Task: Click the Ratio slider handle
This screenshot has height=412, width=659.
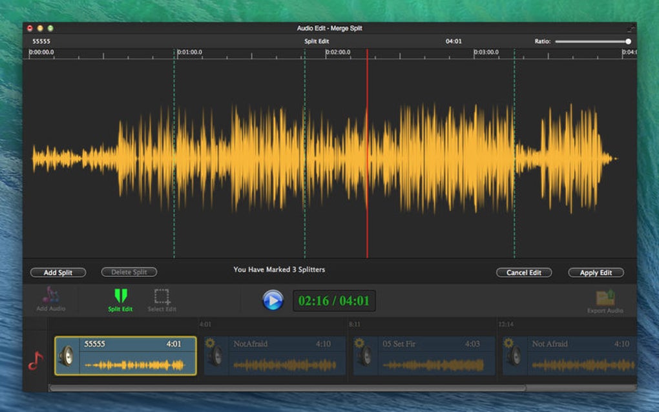Action: pos(629,41)
